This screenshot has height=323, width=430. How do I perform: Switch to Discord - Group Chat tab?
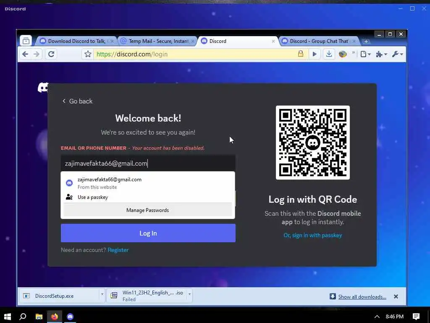(319, 41)
